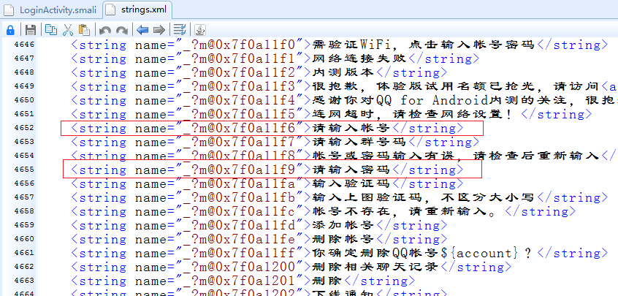Click the text 网络连接失败 on line 4647
This screenshot has height=296, width=618.
359,58
